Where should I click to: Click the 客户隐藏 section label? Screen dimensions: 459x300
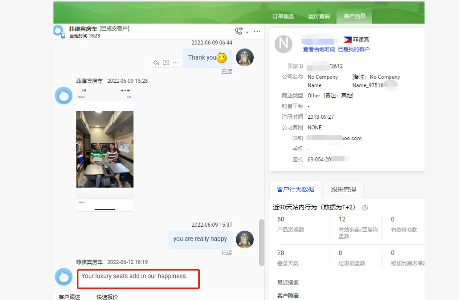point(288,296)
